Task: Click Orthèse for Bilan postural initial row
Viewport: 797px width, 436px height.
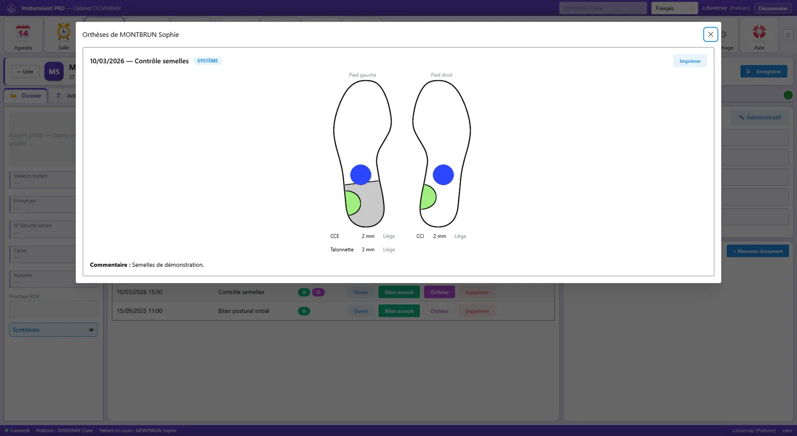Action: pyautogui.click(x=439, y=311)
